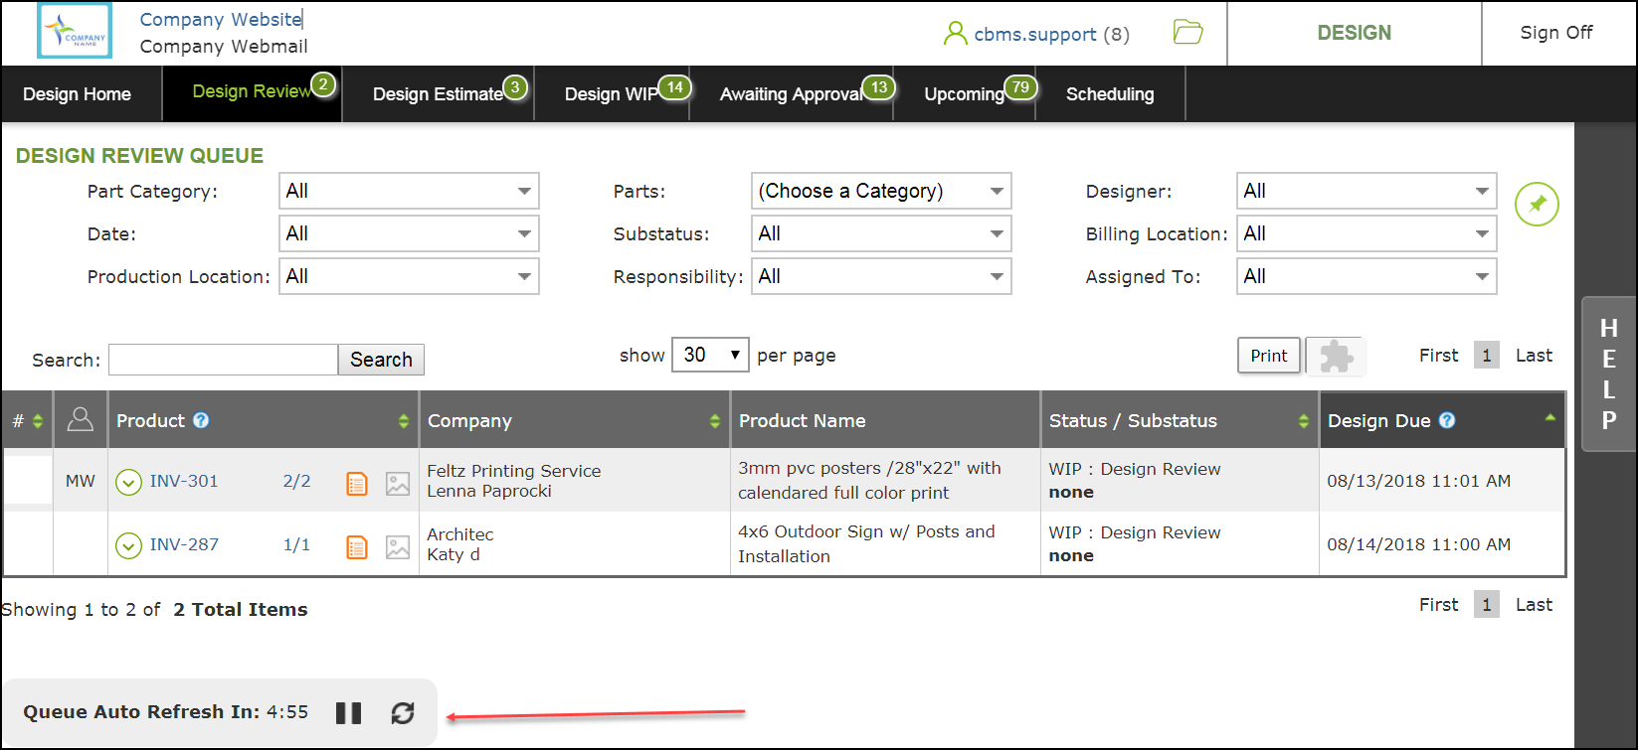Sort by the # column arrows

tap(38, 421)
